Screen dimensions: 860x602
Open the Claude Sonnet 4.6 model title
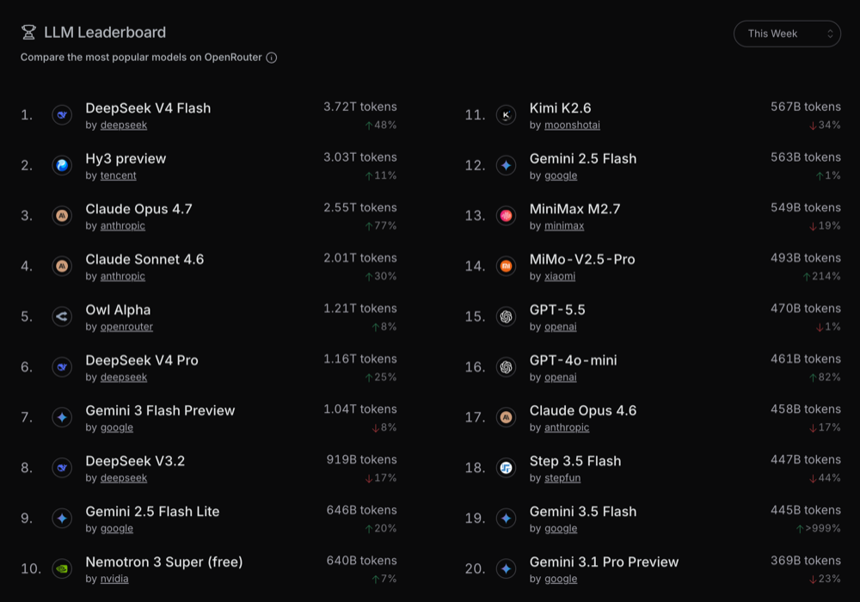(x=144, y=260)
